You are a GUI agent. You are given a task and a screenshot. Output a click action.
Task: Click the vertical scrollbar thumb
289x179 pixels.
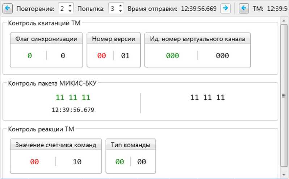coord(284,96)
